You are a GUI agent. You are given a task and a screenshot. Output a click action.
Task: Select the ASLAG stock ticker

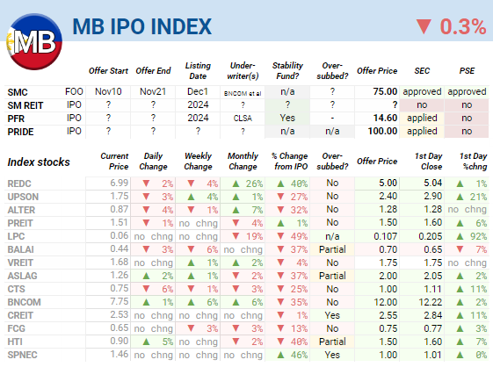22,277
